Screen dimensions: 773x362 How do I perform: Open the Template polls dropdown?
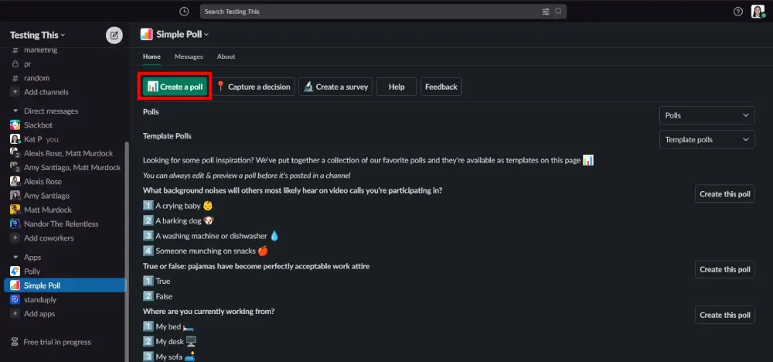pos(707,139)
